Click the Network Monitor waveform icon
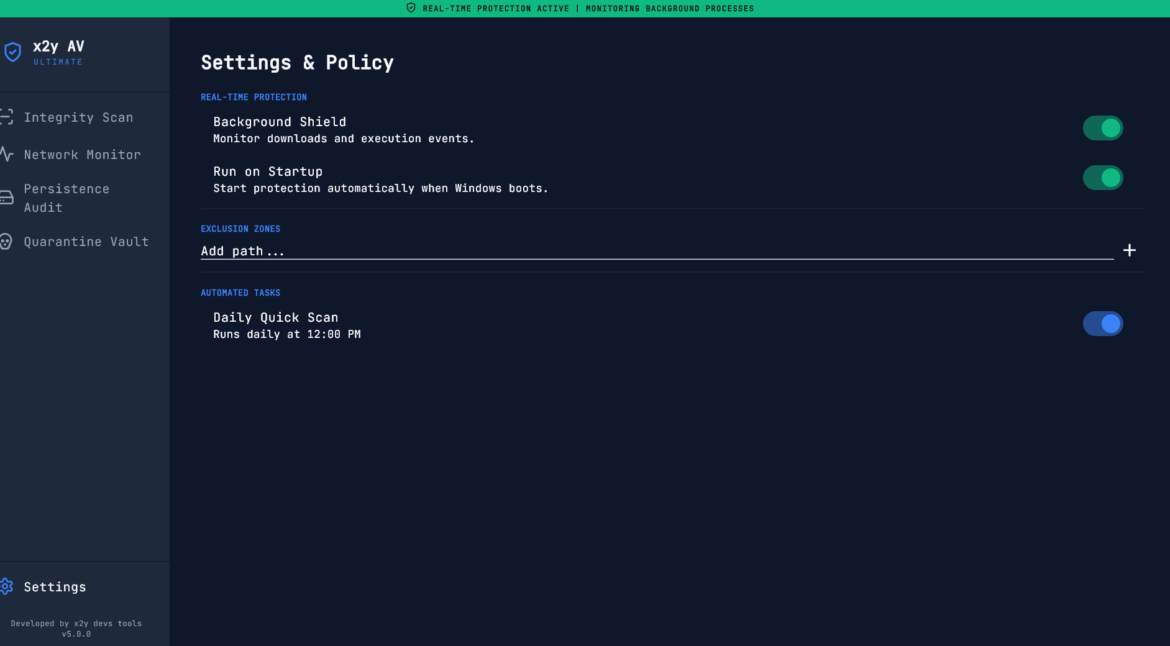 tap(7, 154)
